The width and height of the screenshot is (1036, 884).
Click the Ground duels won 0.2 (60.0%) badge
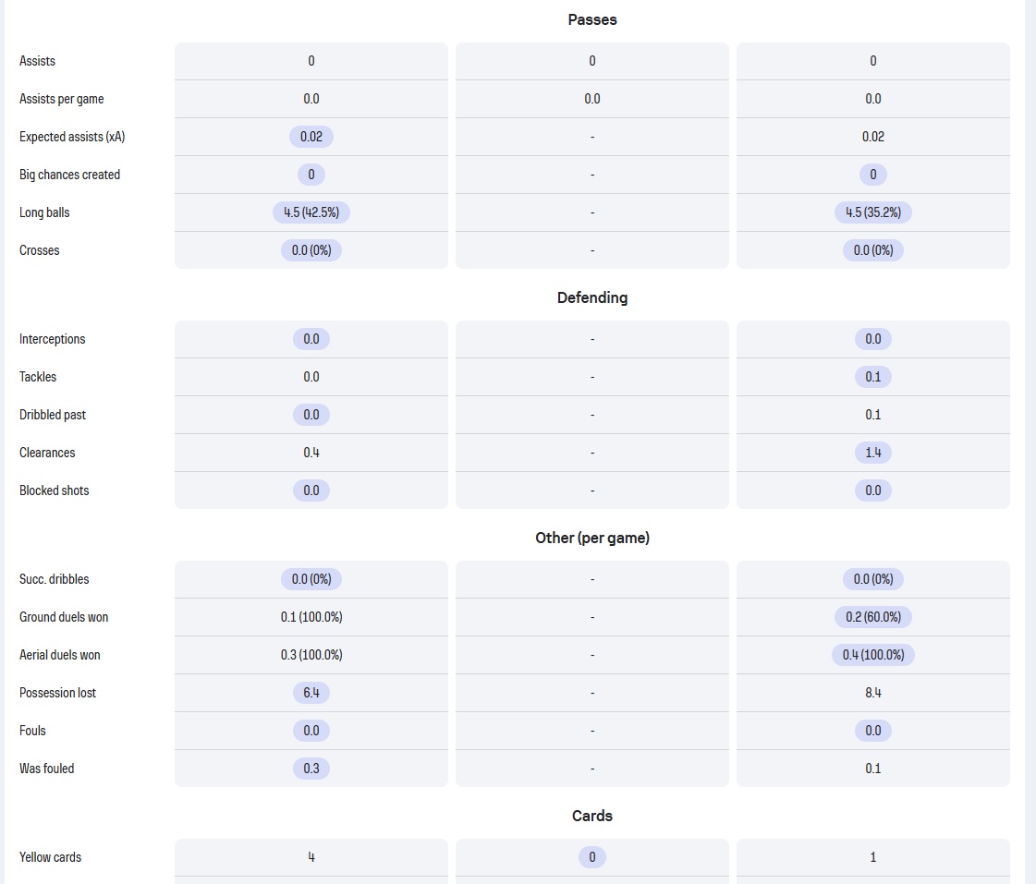click(x=872, y=617)
